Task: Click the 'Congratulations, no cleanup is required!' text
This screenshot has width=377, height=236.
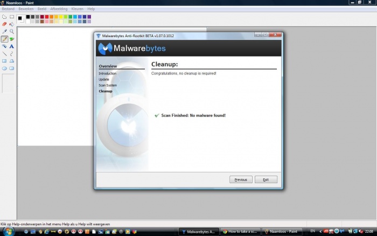Action: 184,73
